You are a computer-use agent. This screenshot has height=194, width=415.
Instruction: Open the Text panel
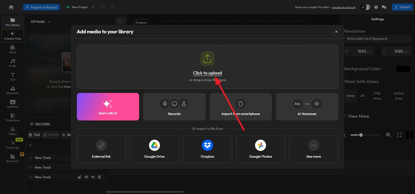12,76
